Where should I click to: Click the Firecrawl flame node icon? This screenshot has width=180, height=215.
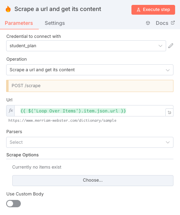point(8,9)
